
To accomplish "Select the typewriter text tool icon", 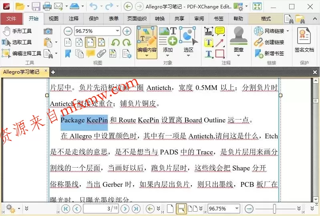I will pos(209,31).
